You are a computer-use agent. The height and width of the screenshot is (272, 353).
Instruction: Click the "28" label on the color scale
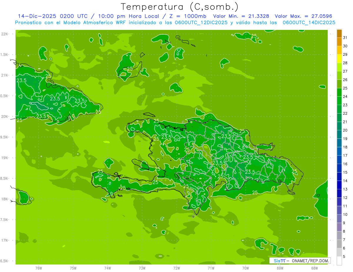click(x=345, y=63)
